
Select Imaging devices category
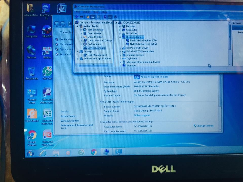135,55
